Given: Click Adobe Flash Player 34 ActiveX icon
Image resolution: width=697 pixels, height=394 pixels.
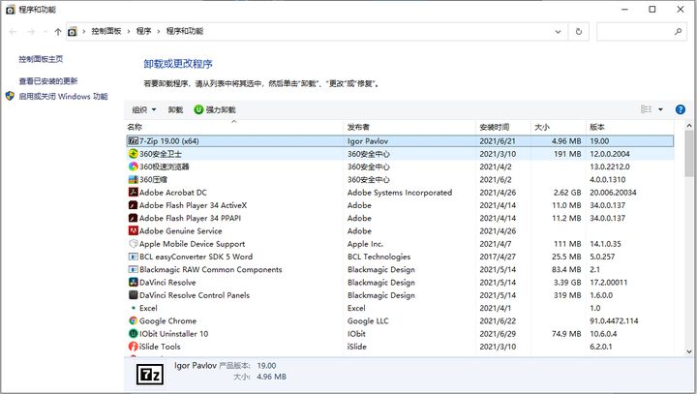Looking at the screenshot, I should [x=133, y=205].
